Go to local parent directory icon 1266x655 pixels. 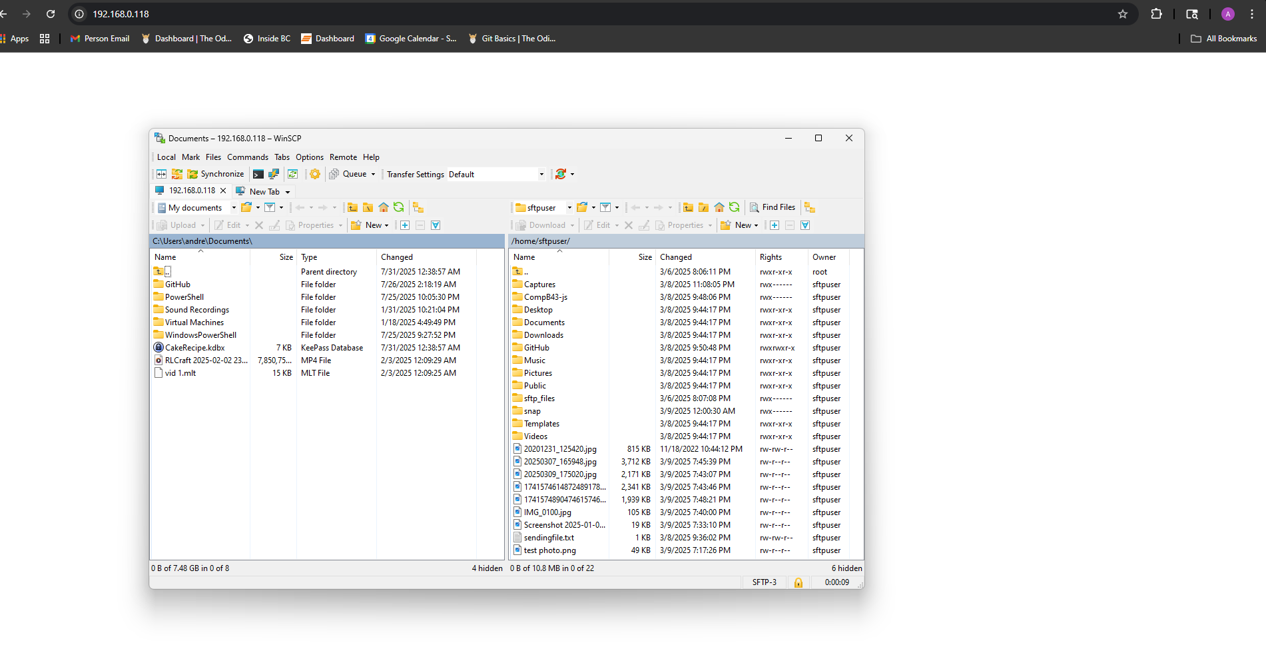353,207
